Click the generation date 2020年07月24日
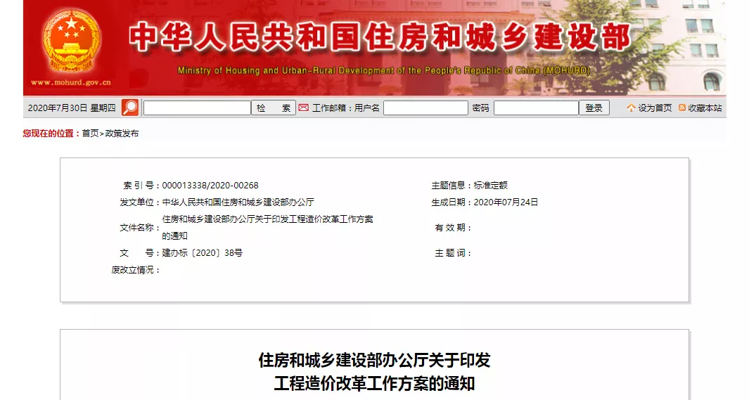749x400 pixels. 506,202
